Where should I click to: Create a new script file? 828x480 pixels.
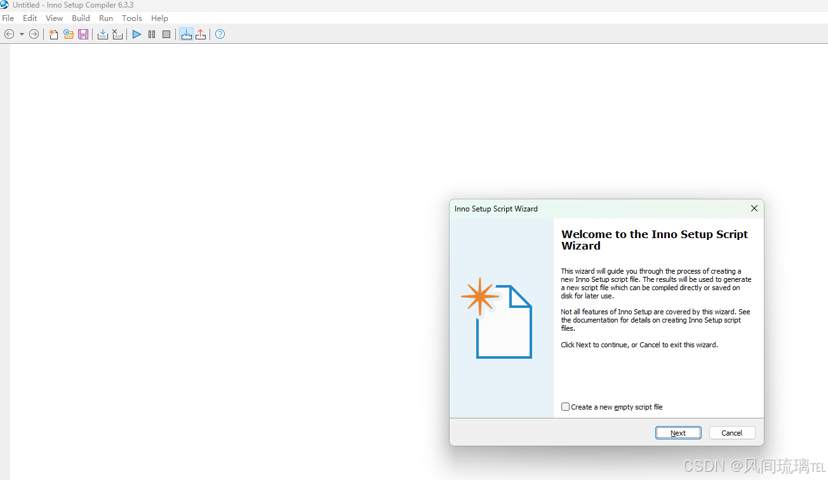click(53, 34)
